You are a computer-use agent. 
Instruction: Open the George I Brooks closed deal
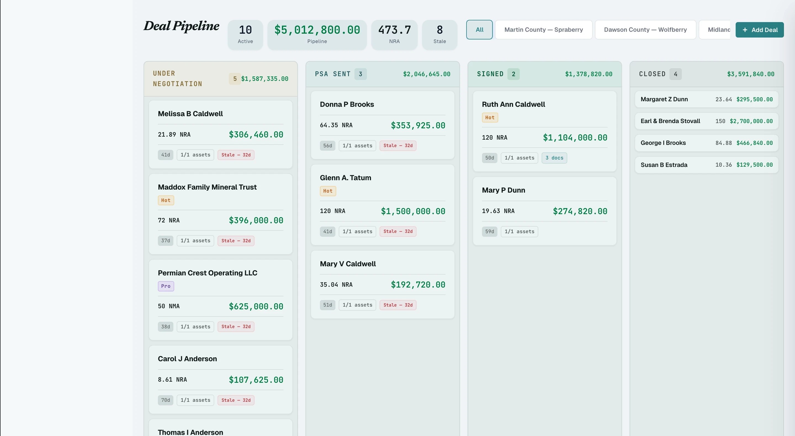pyautogui.click(x=706, y=143)
